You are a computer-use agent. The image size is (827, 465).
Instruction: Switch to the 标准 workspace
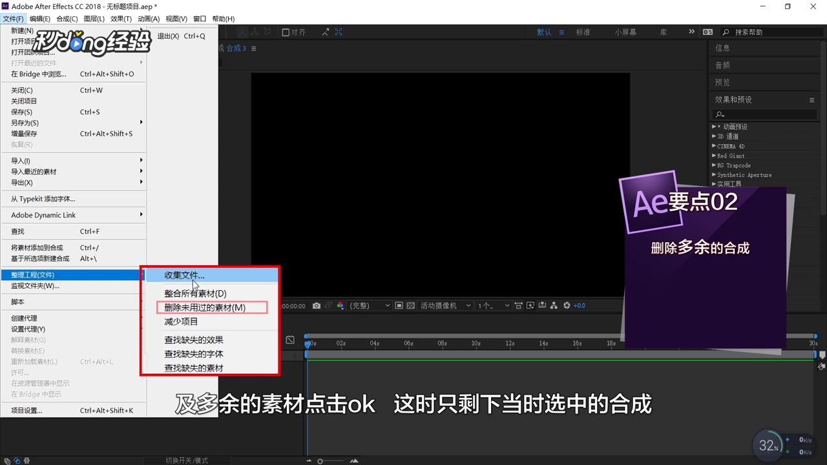[583, 32]
